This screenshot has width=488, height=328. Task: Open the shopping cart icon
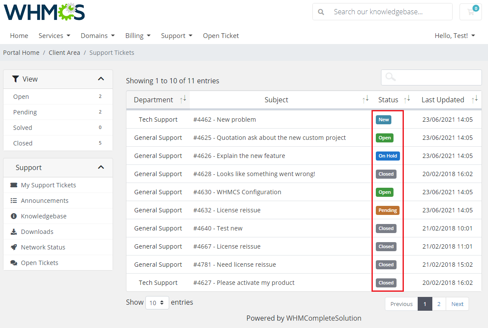pyautogui.click(x=471, y=12)
